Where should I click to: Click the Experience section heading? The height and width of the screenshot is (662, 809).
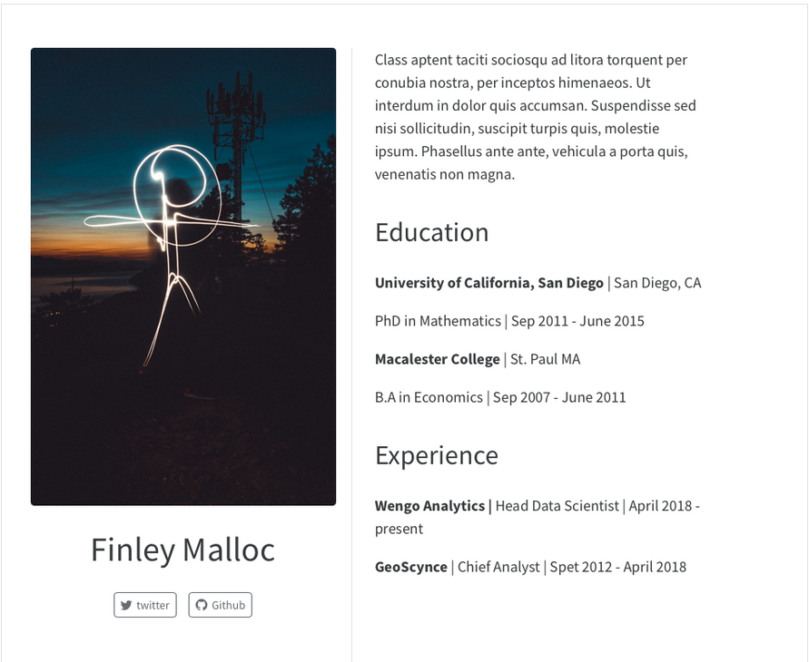[x=436, y=454]
